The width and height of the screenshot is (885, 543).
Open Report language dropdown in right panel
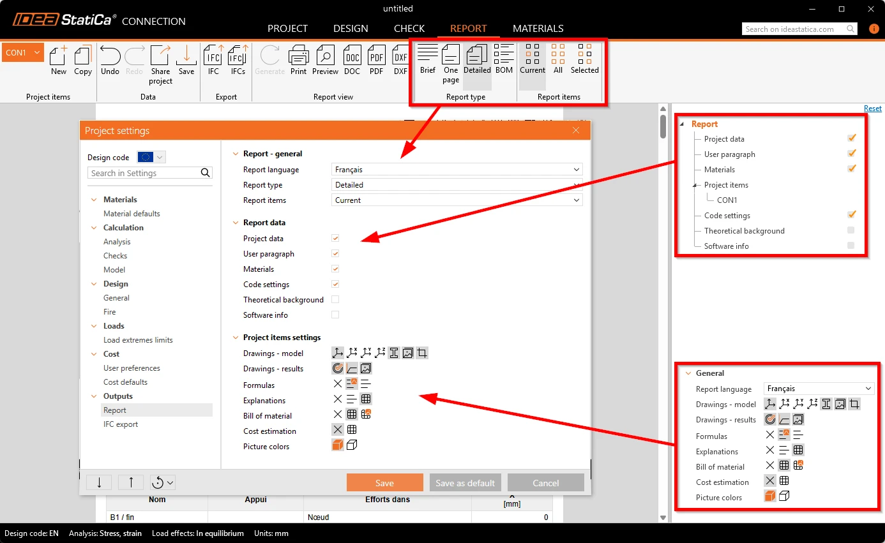(819, 389)
